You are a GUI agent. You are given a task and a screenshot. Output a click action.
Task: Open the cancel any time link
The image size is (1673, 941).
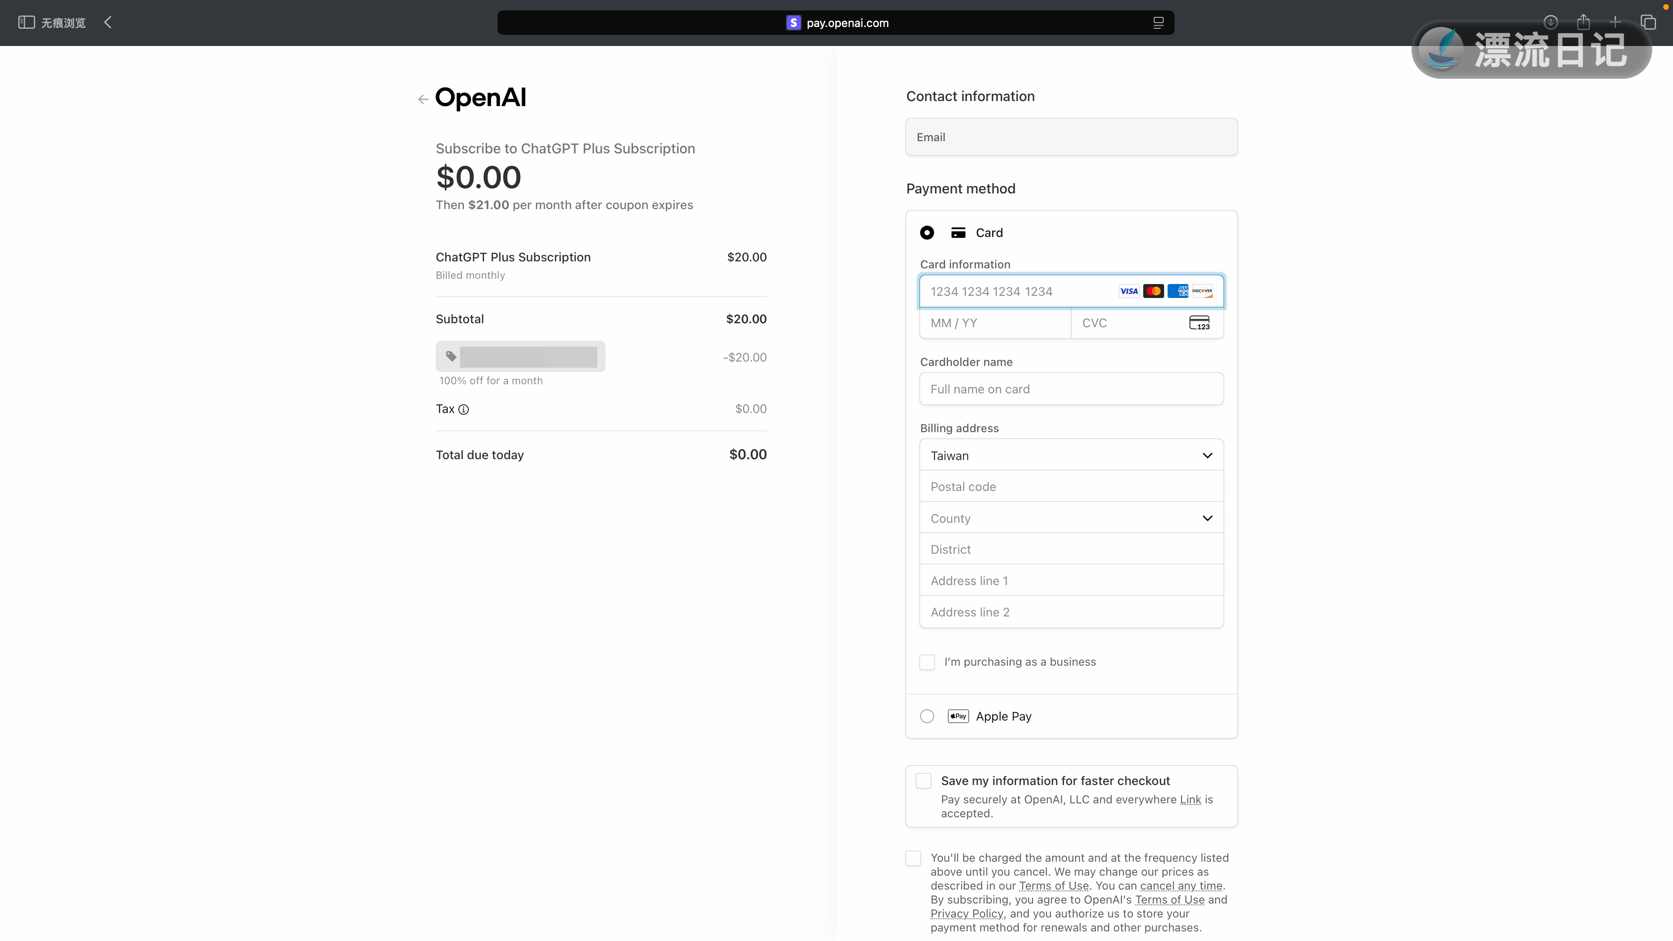pos(1182,886)
